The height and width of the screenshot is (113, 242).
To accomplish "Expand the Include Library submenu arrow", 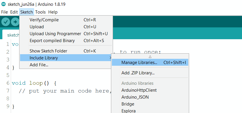I will coord(110,58).
